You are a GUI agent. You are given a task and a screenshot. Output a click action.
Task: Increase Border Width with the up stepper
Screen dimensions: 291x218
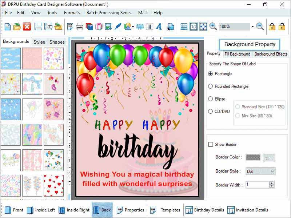tap(272, 183)
